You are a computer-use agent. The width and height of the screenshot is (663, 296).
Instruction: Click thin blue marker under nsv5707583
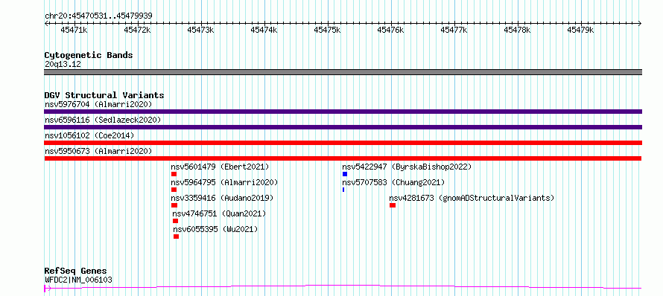pyautogui.click(x=343, y=190)
